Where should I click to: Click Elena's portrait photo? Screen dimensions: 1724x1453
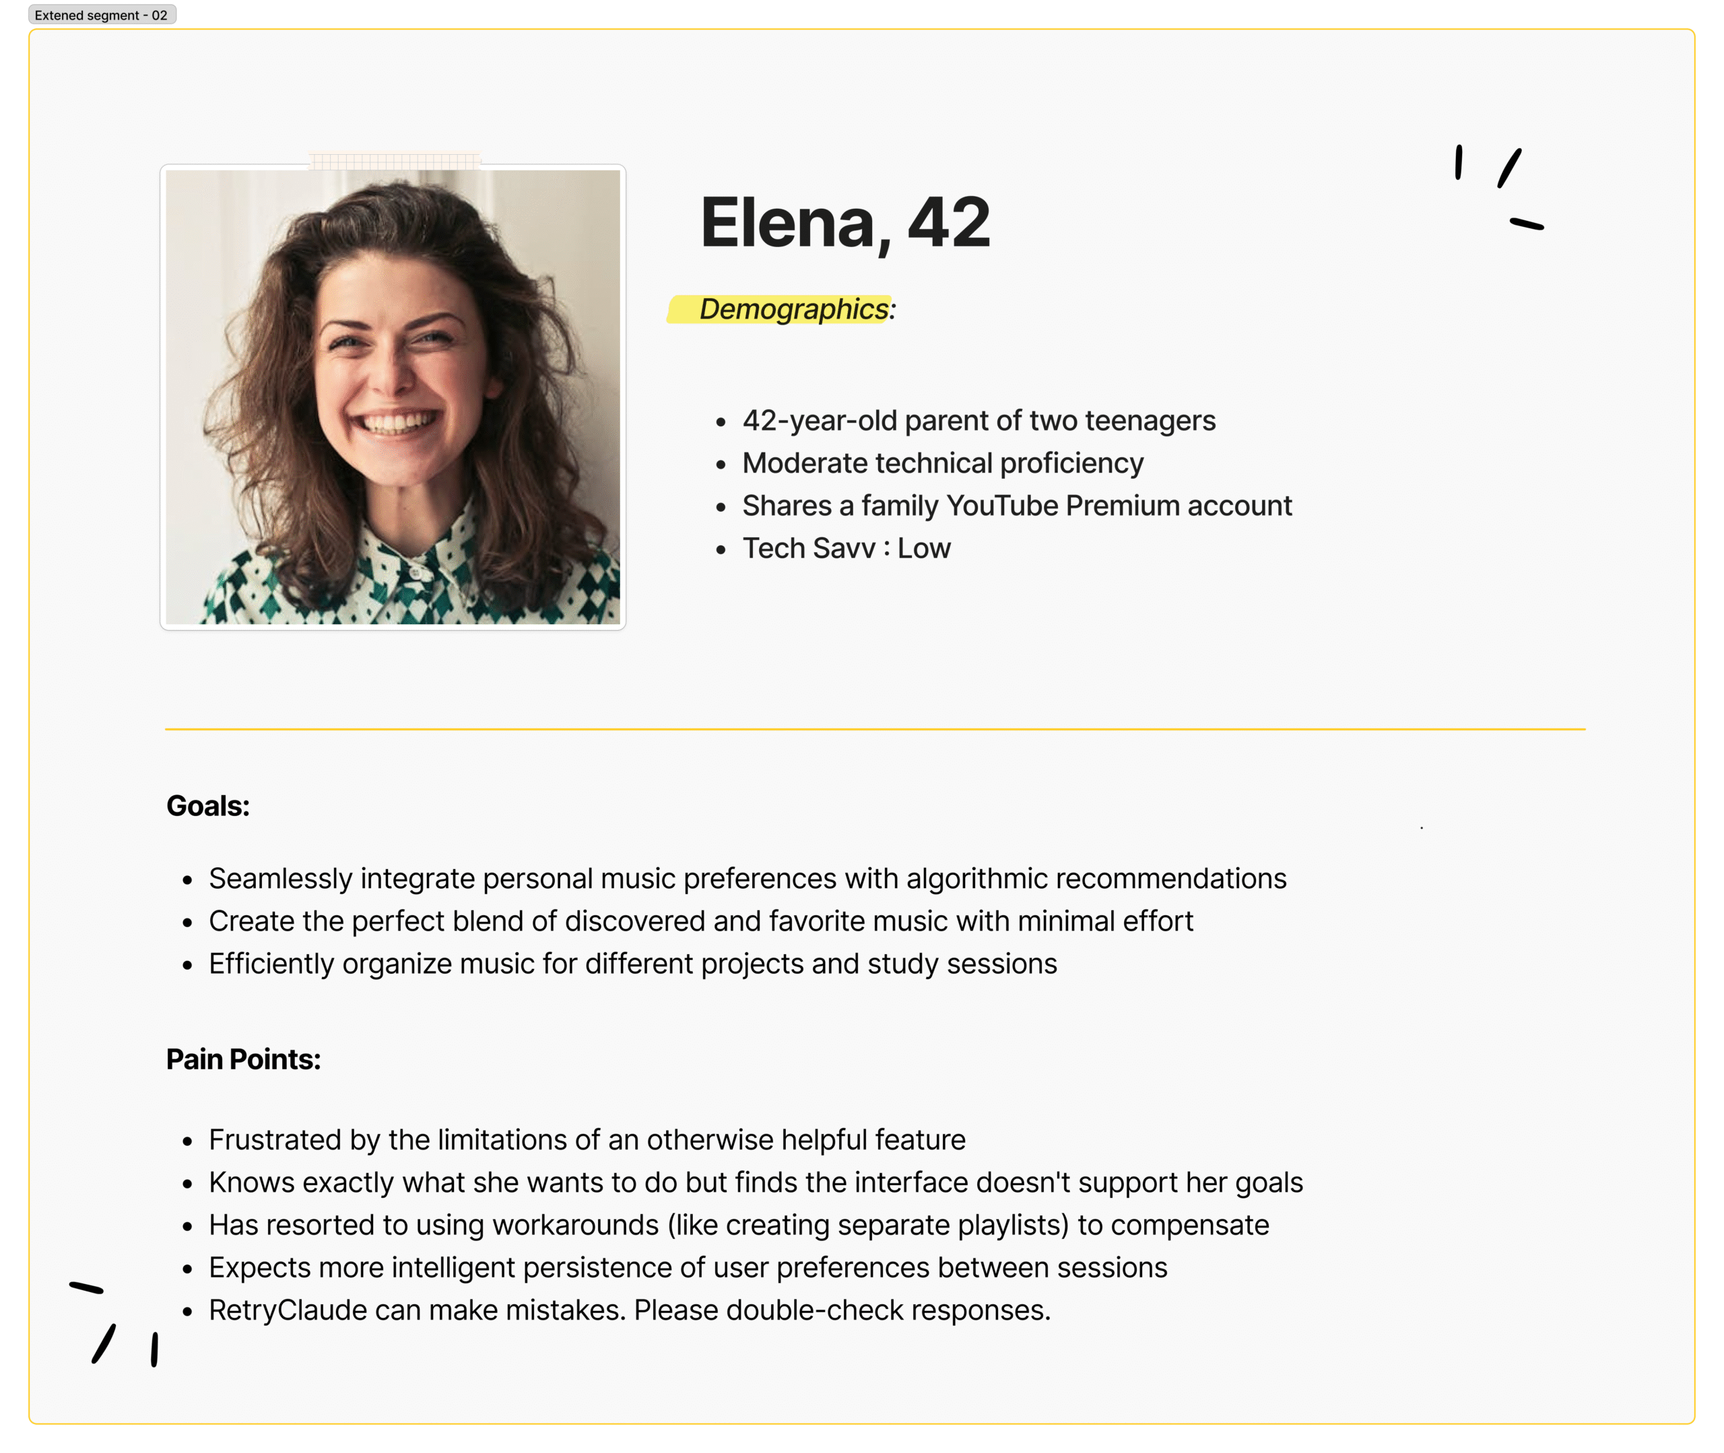(x=393, y=397)
